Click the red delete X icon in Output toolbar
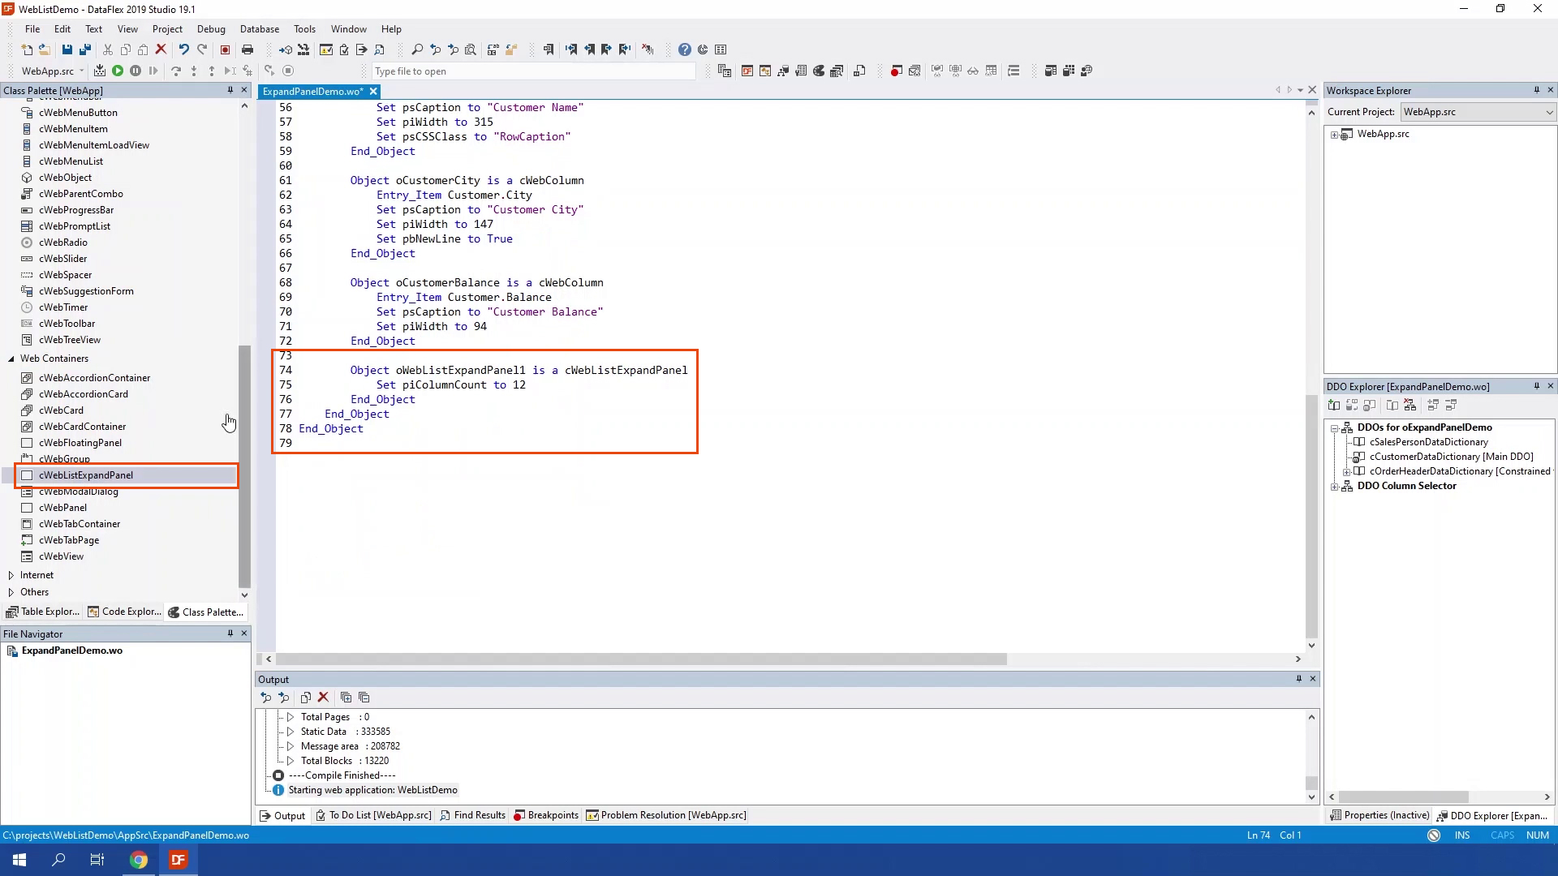Screen dimensions: 1558x876 pyautogui.click(x=323, y=698)
